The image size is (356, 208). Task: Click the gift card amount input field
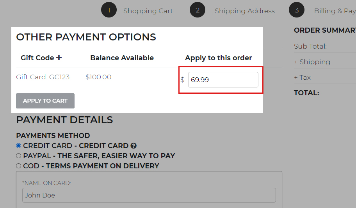223,80
